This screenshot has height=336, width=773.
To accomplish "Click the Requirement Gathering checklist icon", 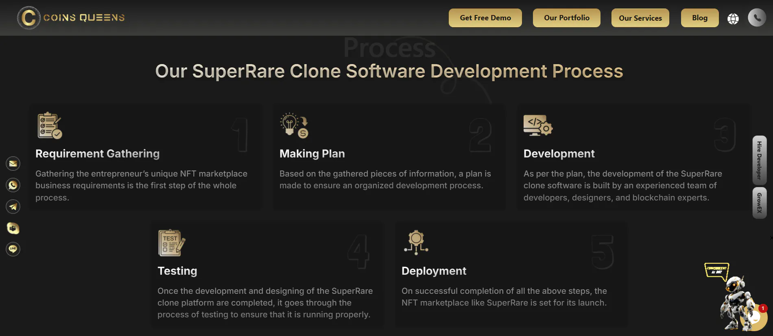I will [x=50, y=125].
